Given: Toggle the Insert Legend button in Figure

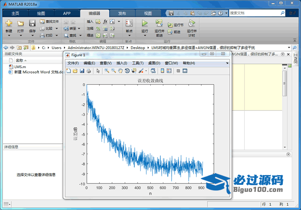Looking at the screenshot, I should 169,71.
